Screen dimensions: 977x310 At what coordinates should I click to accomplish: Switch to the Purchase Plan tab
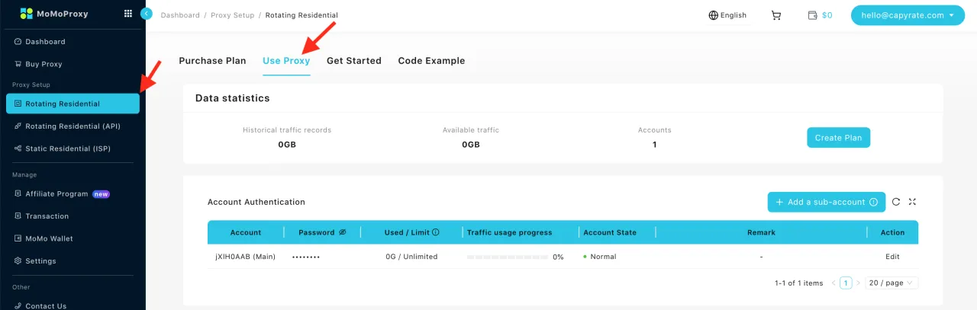[212, 61]
